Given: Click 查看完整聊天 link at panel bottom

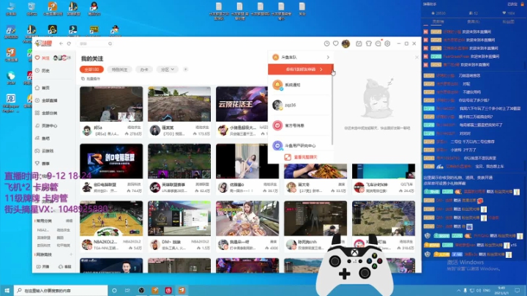Looking at the screenshot, I should (x=301, y=157).
